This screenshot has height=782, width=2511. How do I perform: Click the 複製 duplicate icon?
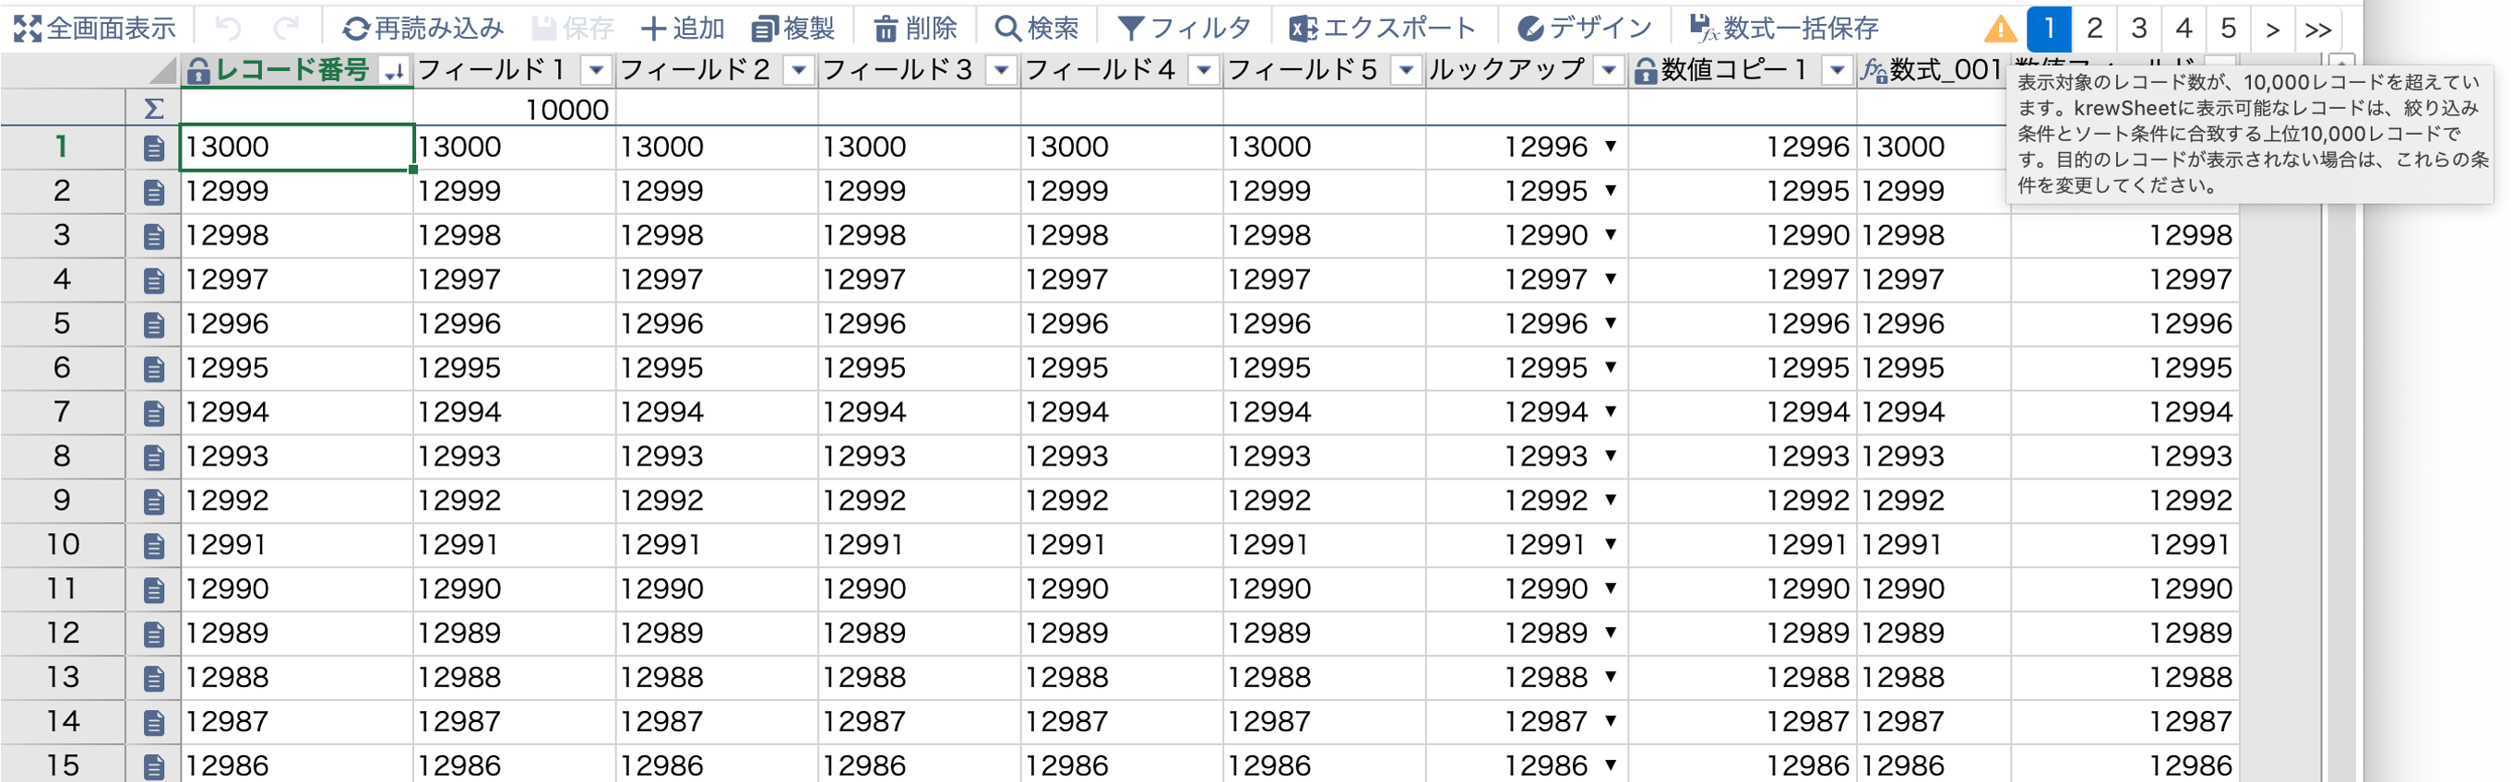coord(764,29)
